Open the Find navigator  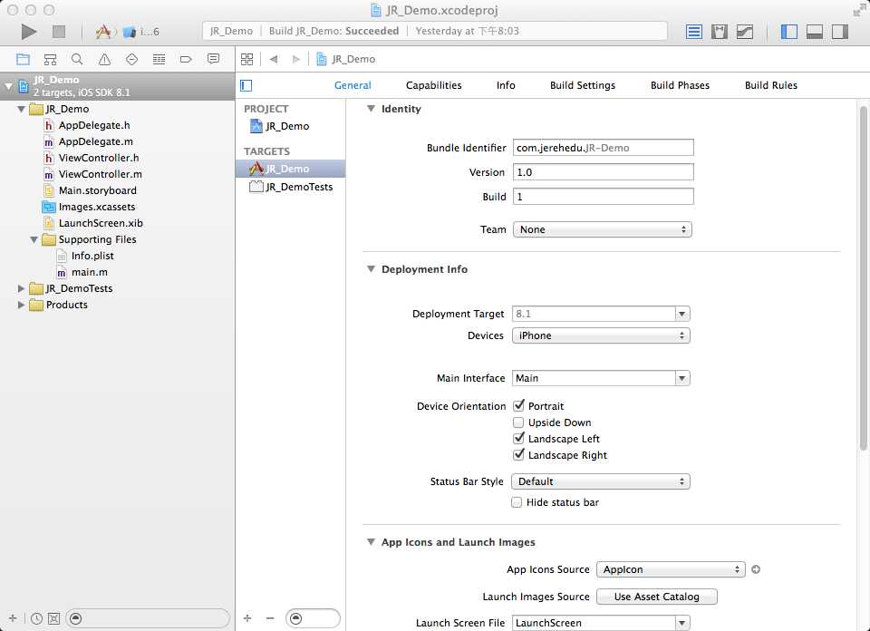coord(77,59)
